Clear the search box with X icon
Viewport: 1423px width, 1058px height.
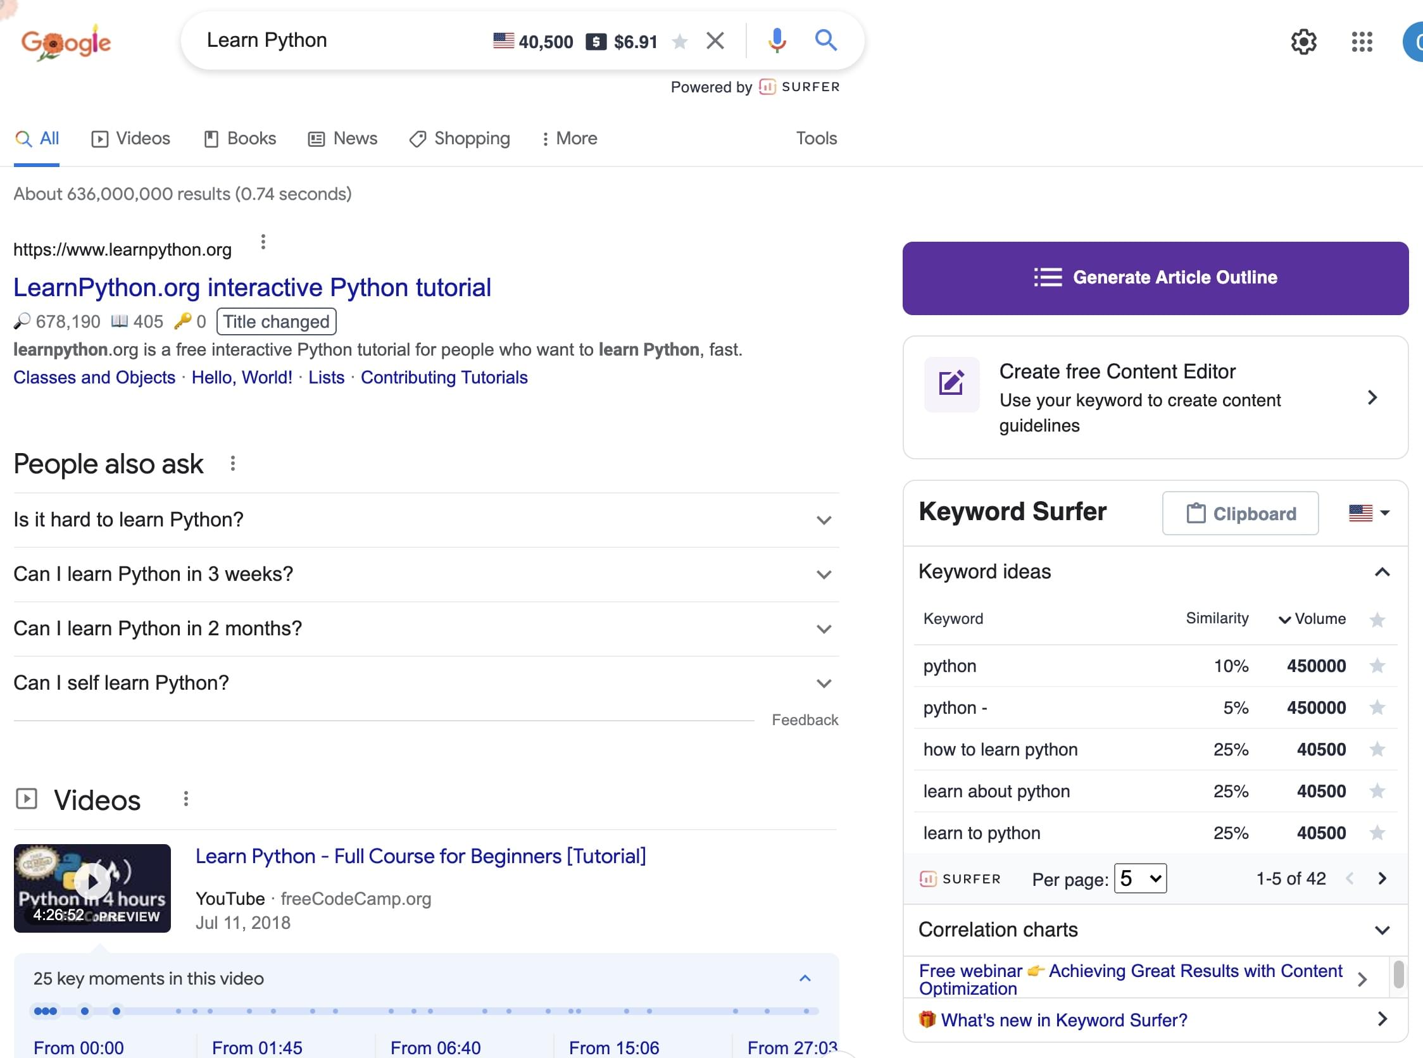point(715,41)
